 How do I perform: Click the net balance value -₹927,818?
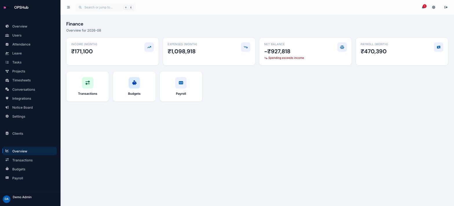tap(277, 51)
